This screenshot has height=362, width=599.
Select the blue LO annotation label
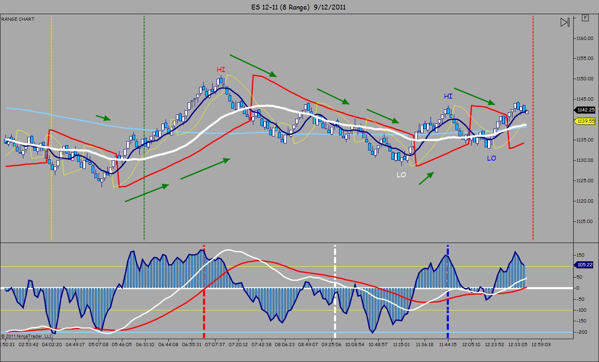491,158
